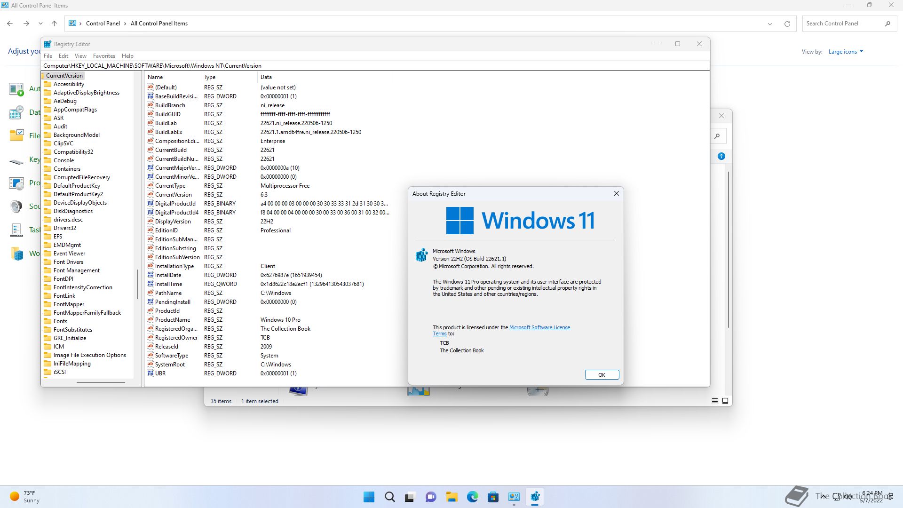Go back in Control Panel navigation
This screenshot has height=508, width=903.
tap(10, 24)
